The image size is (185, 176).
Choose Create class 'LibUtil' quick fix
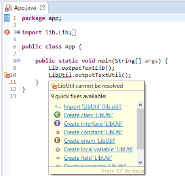(x=88, y=115)
